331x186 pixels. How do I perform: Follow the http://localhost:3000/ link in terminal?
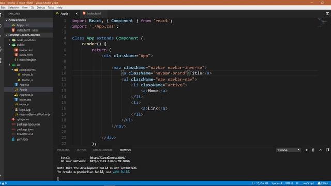108,157
